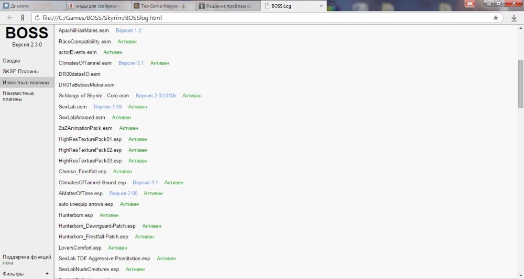Viewport: 524px width, 279px height.
Task: Select the BOSS Log tab
Action: tap(294, 6)
